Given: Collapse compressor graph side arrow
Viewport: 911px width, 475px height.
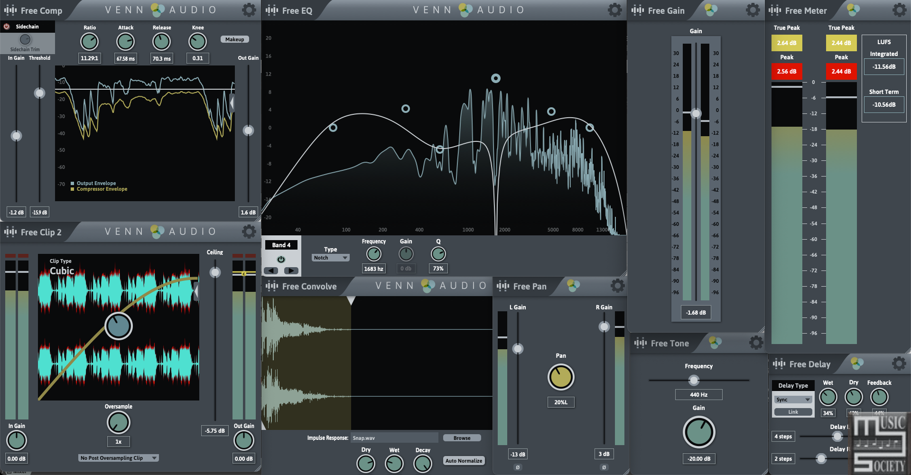Looking at the screenshot, I should [x=232, y=102].
